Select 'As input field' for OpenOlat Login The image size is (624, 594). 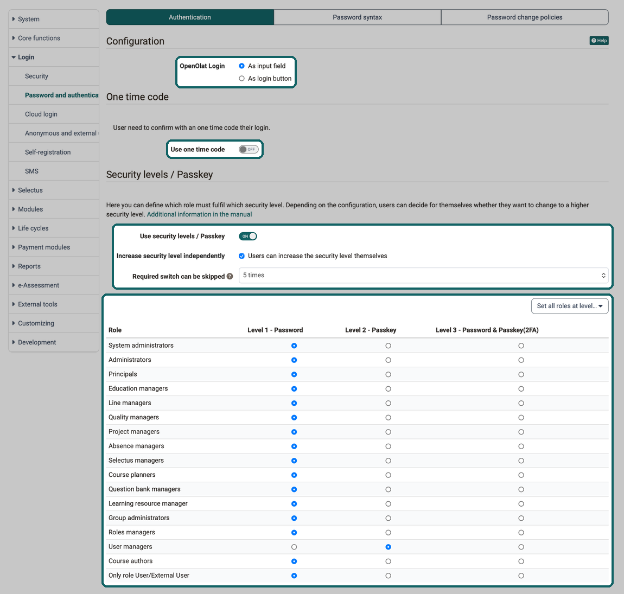click(x=241, y=66)
